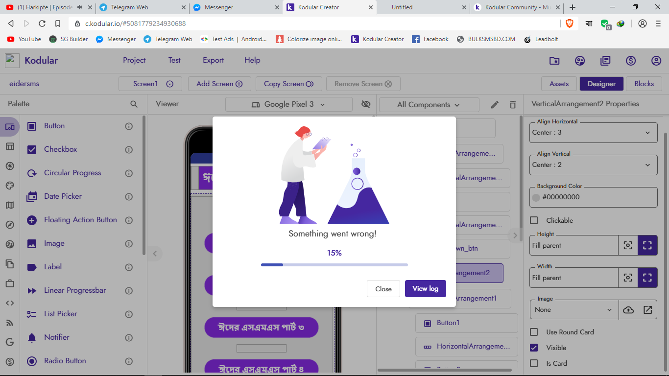Screen dimensions: 669x376
Task: Toggle hidden components visibility in Viewer
Action: 366,104
